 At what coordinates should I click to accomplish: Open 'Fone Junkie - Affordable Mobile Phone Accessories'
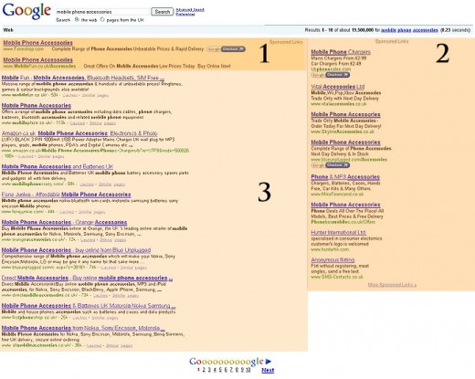66,195
